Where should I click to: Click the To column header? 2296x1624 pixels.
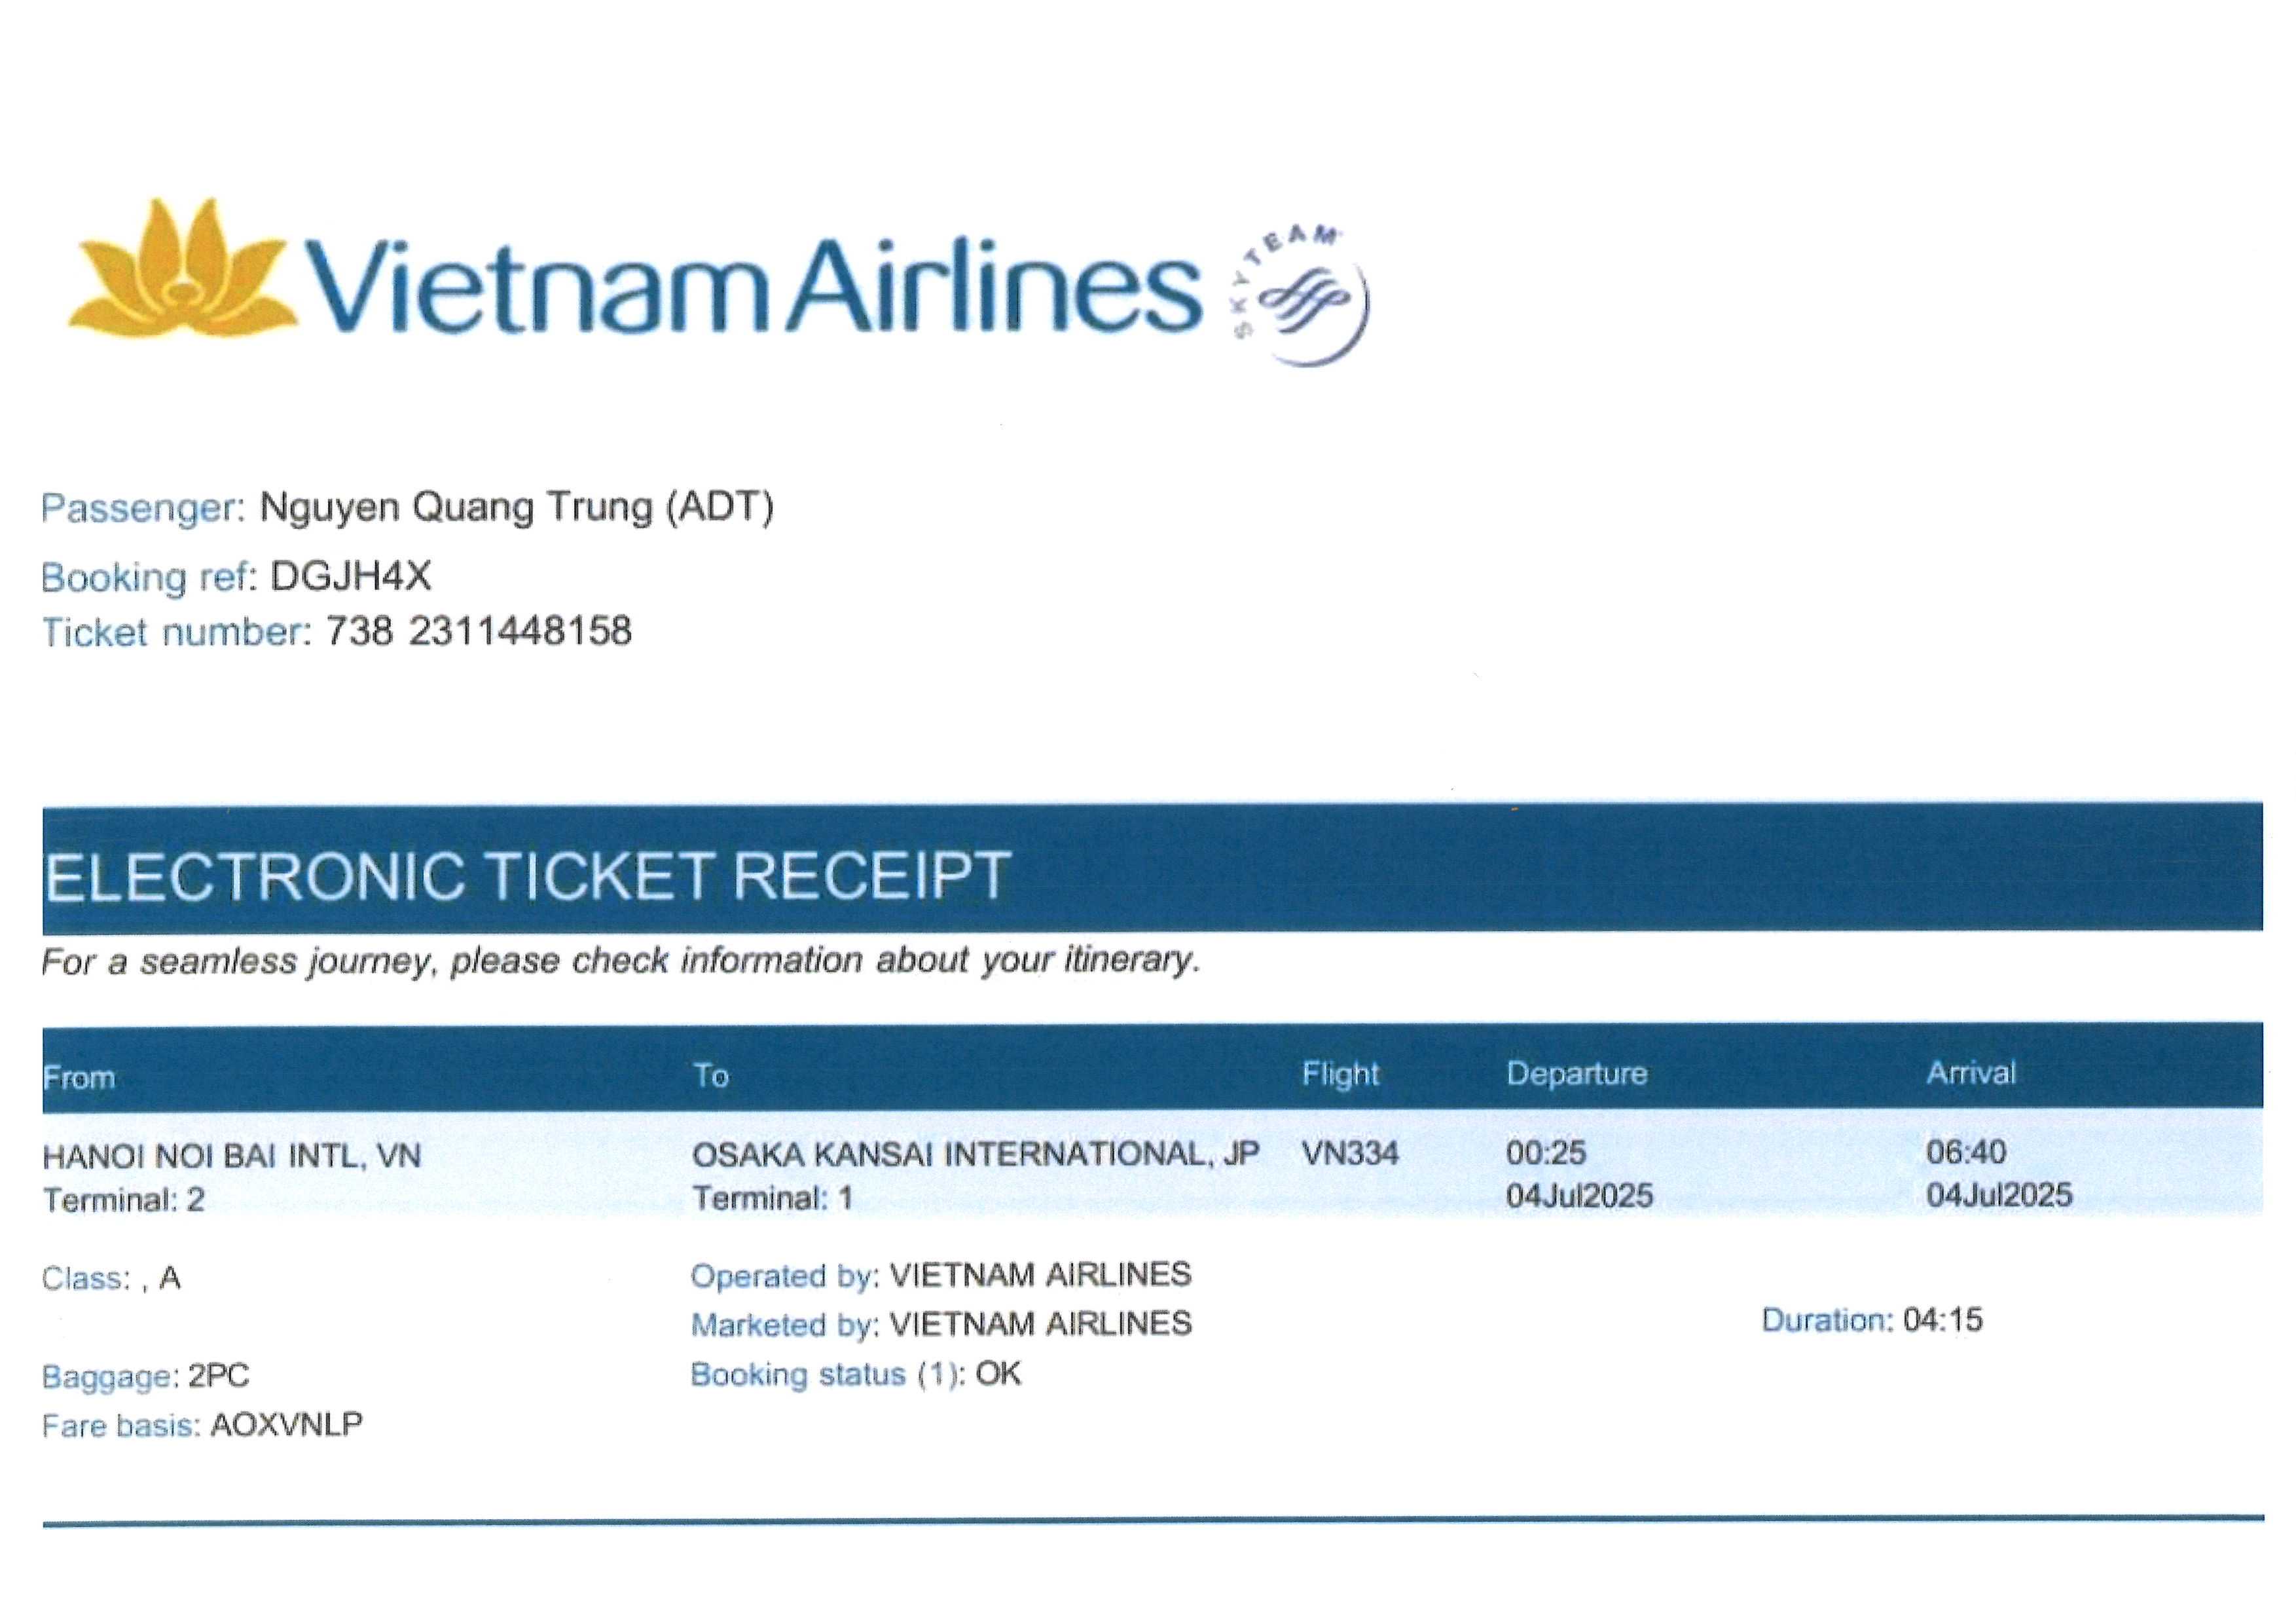711,1076
